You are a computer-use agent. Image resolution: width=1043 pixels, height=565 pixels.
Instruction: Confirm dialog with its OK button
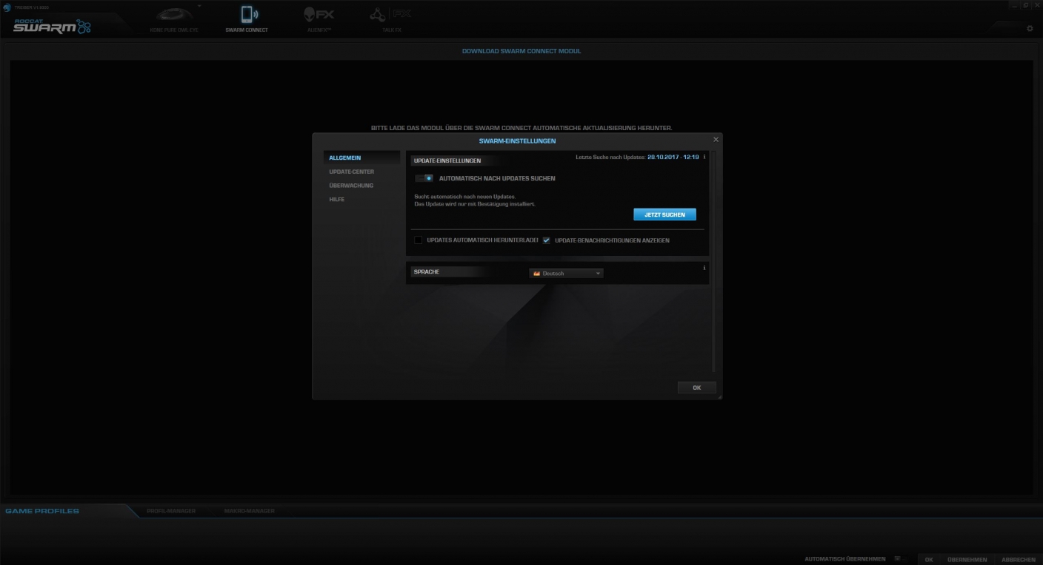point(696,388)
